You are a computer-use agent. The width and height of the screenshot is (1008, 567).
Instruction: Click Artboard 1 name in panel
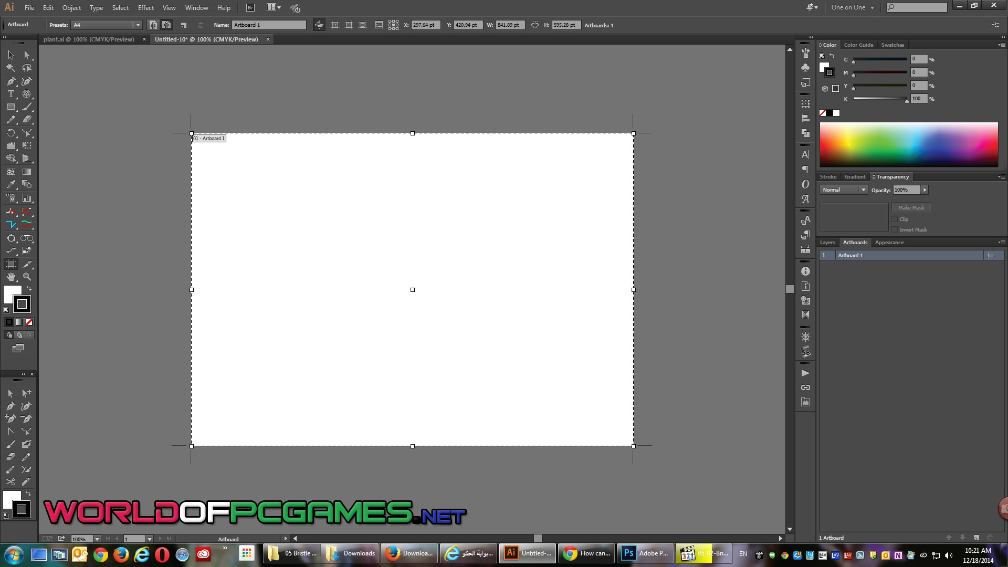coord(850,255)
